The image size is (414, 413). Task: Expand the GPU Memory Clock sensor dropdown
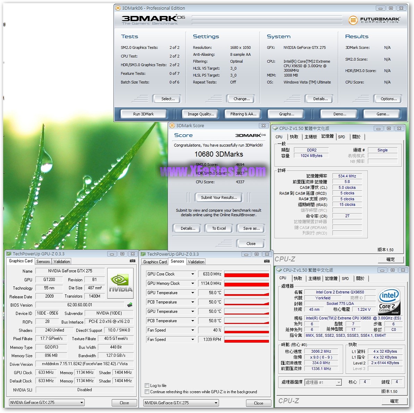point(193,283)
